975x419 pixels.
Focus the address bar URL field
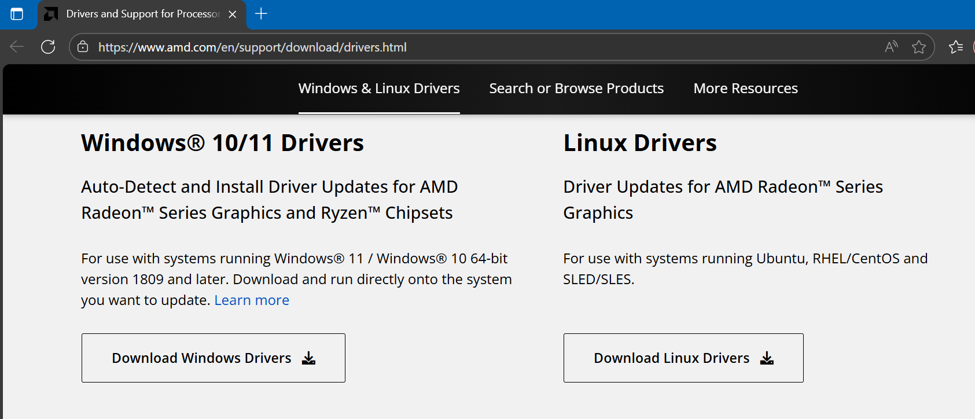click(x=463, y=47)
